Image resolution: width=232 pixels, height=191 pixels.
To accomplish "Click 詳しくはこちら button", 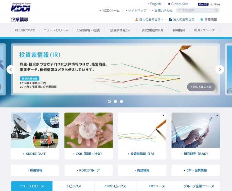I will tap(201, 87).
